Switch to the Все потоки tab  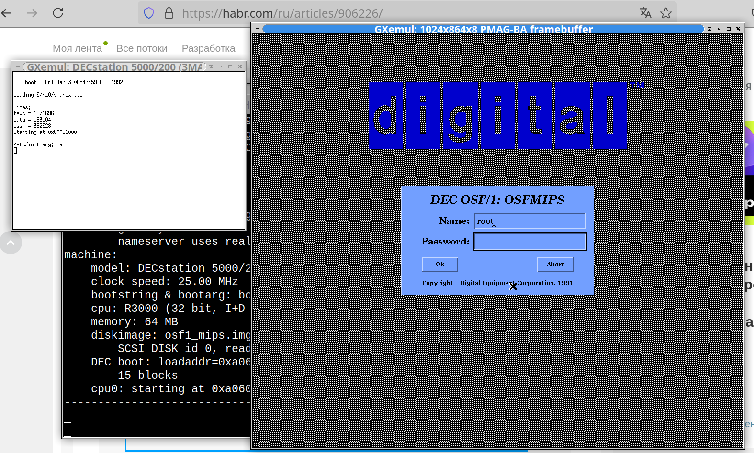(x=142, y=48)
